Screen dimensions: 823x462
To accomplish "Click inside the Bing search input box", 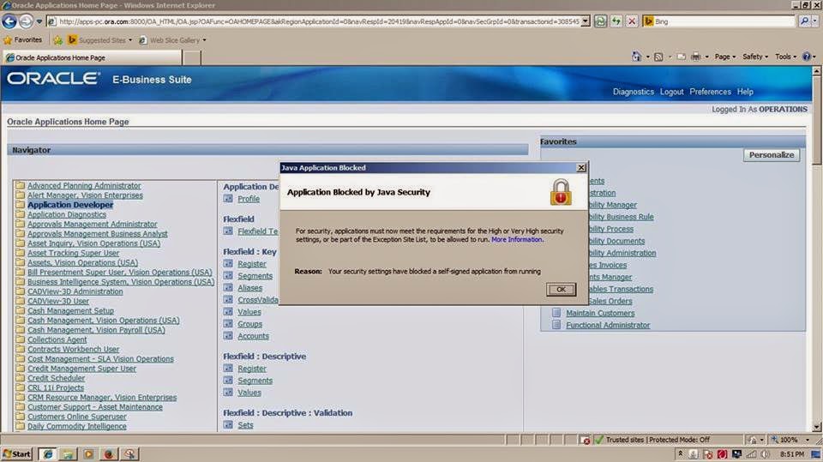I will click(724, 21).
